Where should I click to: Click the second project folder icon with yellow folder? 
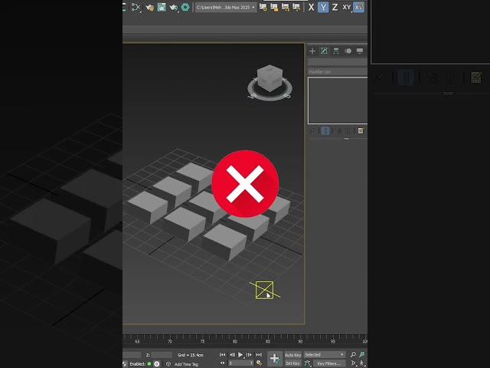pos(274,7)
